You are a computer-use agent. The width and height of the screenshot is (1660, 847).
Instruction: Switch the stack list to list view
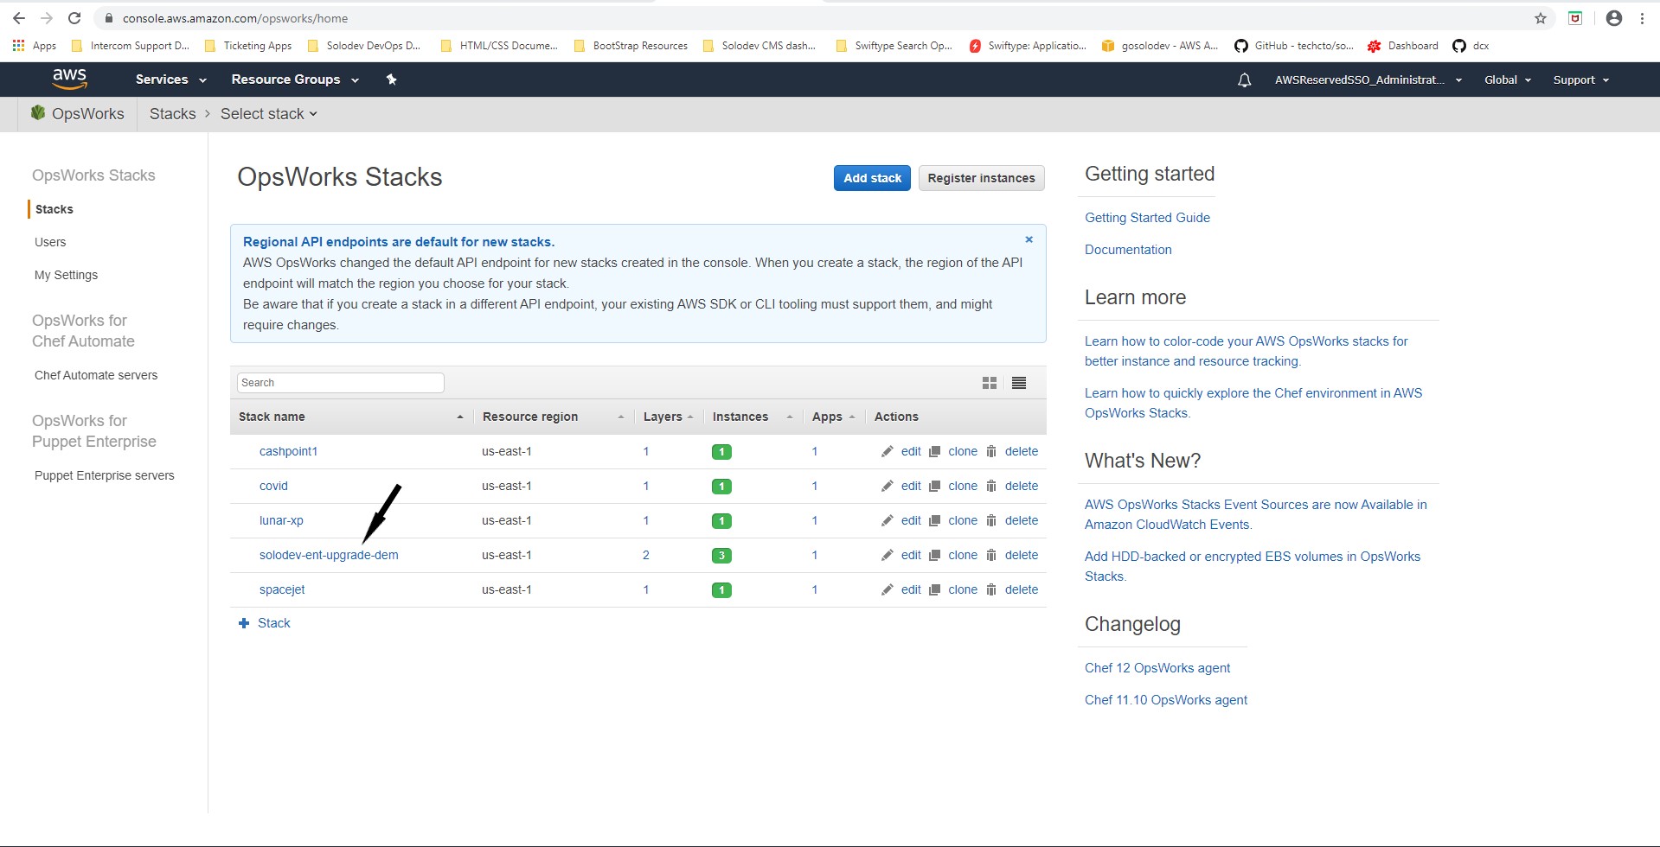pyautogui.click(x=1019, y=383)
